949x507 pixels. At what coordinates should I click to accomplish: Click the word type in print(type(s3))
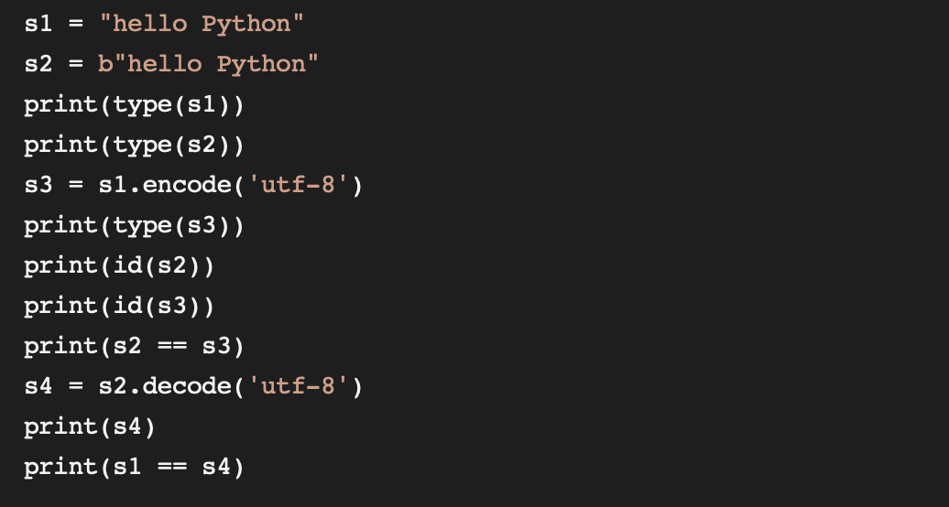(142, 226)
